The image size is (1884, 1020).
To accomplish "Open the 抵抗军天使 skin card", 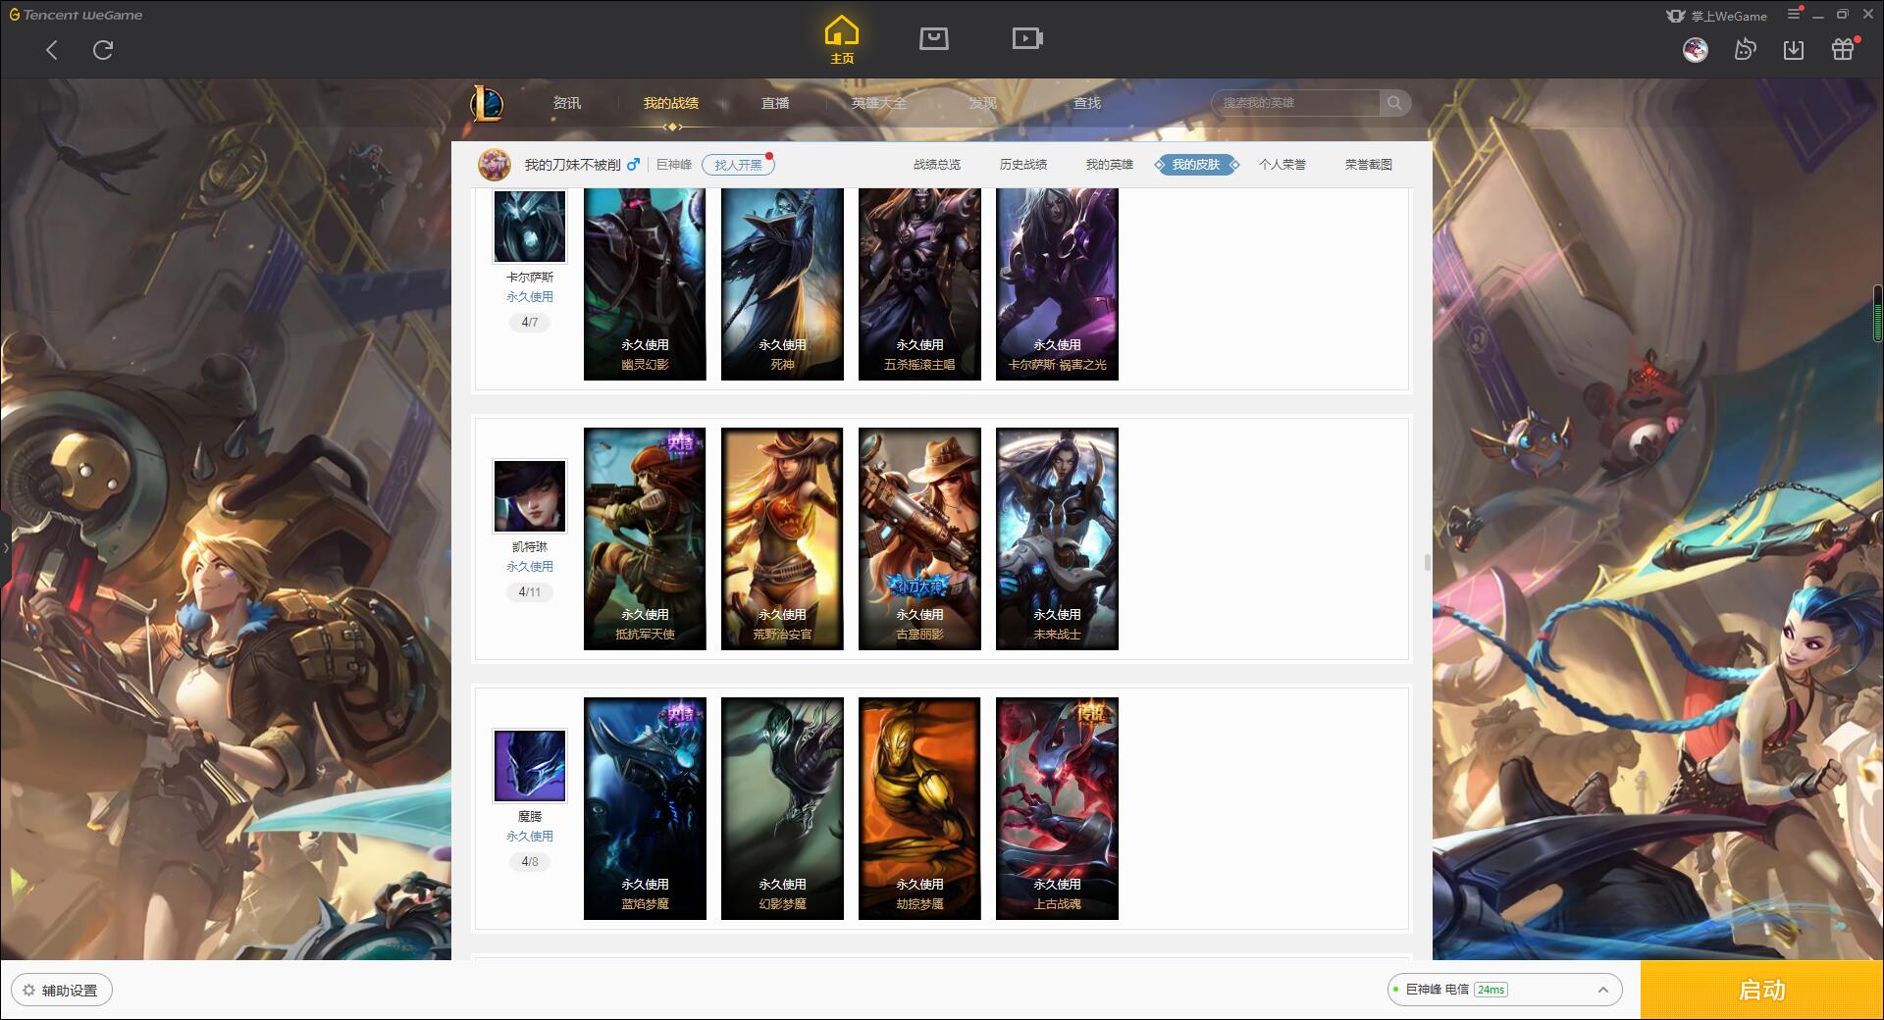I will click(645, 538).
